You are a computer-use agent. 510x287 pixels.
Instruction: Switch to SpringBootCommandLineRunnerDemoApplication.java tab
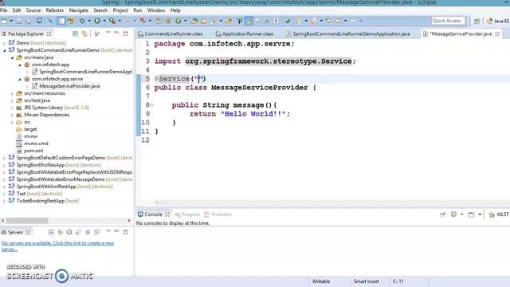pos(348,33)
